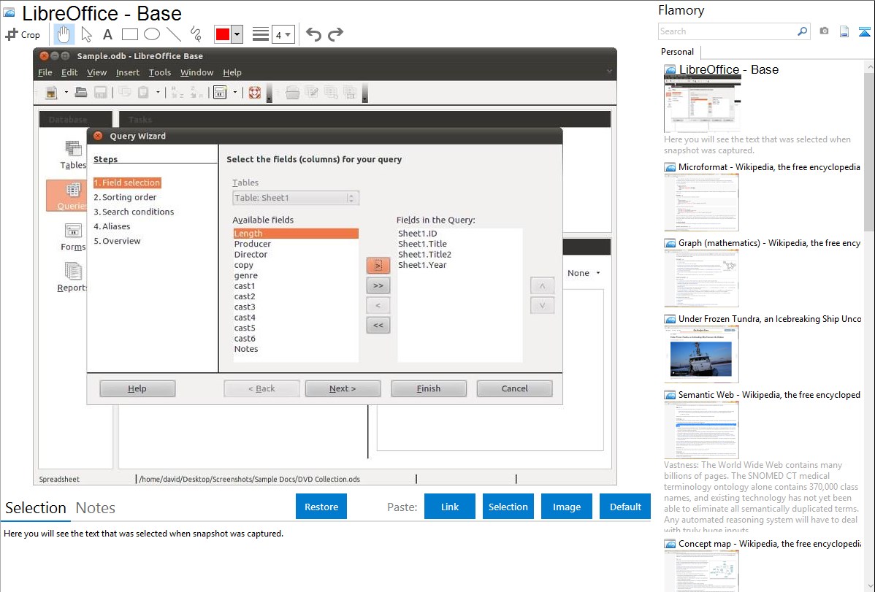This screenshot has height=592, width=875.
Task: Open the Selection tab beside Notes
Action: [36, 508]
